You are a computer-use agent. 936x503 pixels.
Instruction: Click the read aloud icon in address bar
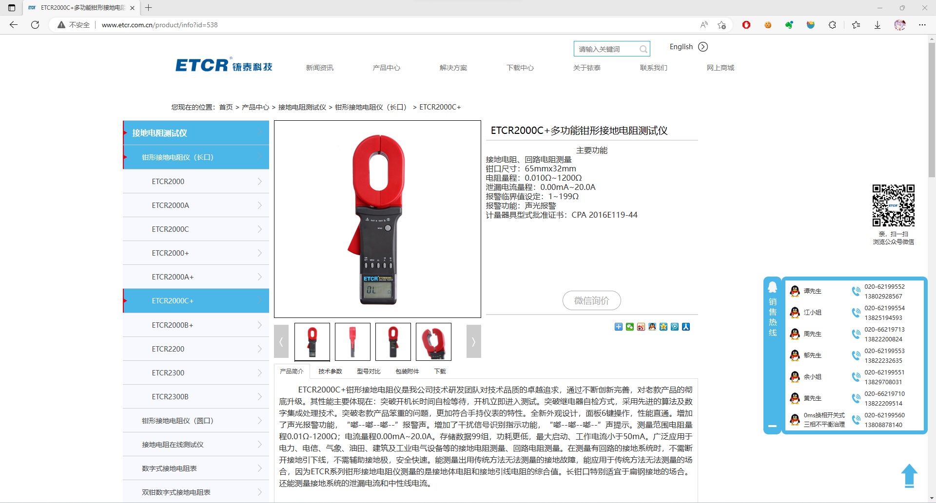point(704,25)
